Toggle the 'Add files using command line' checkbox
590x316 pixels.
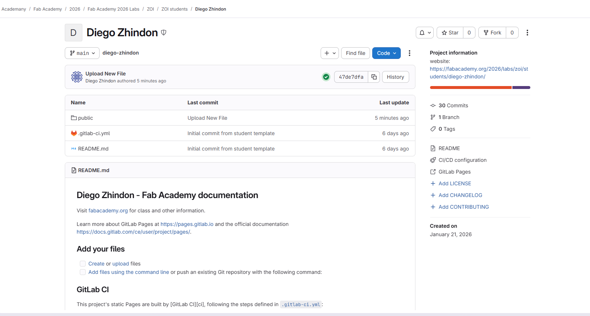click(83, 272)
